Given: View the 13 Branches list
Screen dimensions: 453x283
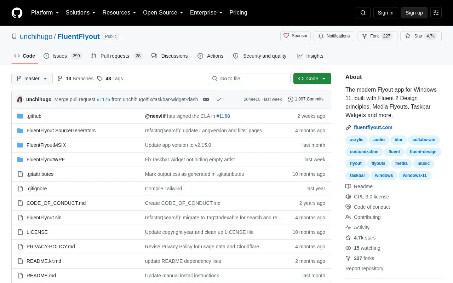Looking at the screenshot, I should tap(76, 79).
